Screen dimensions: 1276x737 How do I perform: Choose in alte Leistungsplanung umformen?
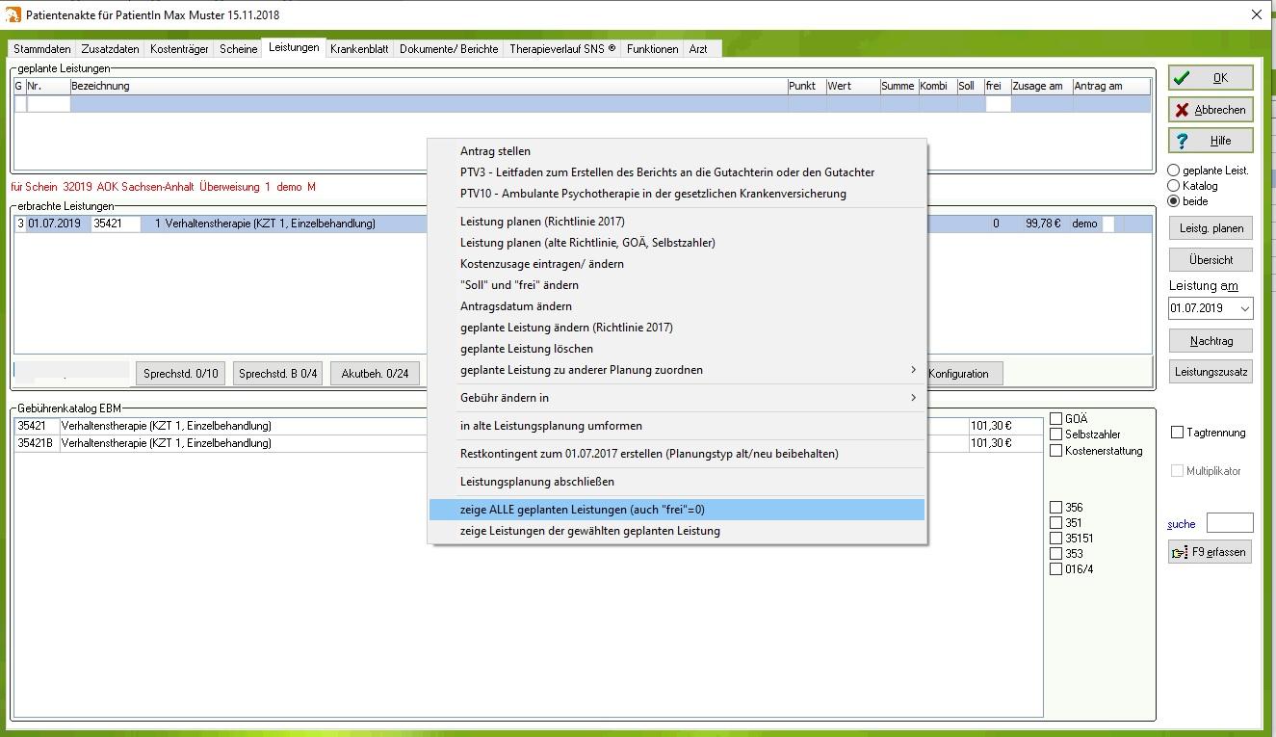click(677, 426)
